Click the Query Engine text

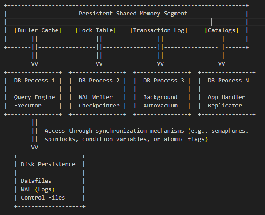[x=34, y=97]
